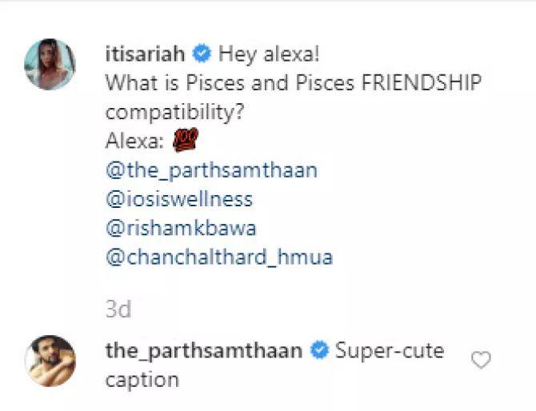Click the 3d timestamp
The image size is (536, 411).
[118, 309]
